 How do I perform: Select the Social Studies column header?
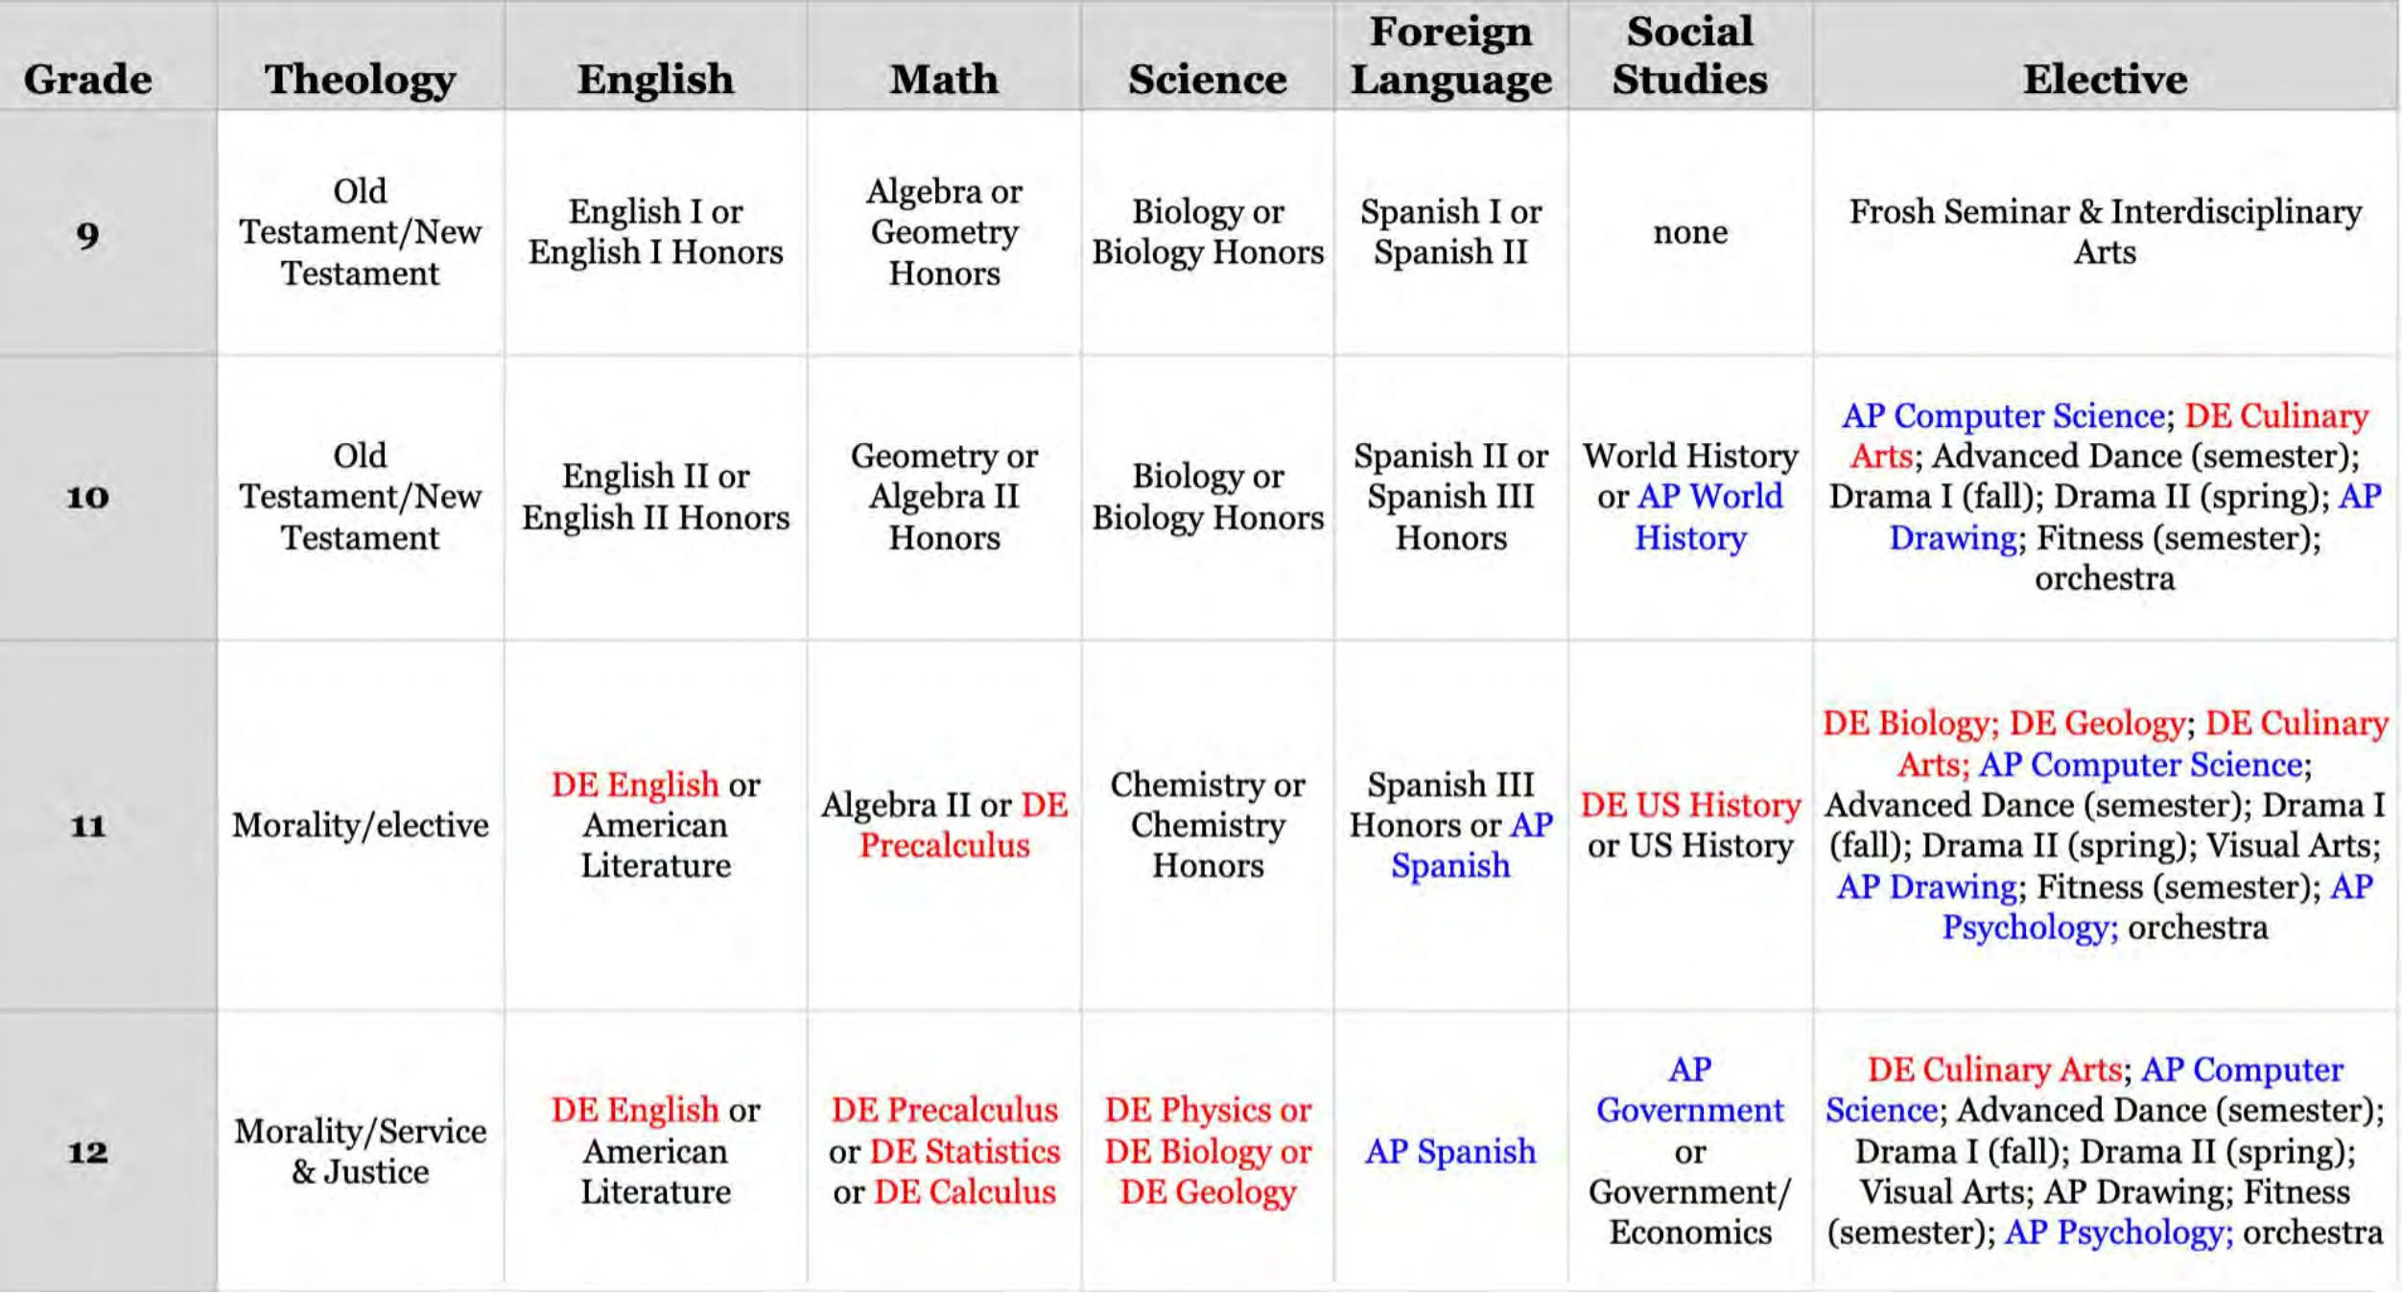point(1689,56)
